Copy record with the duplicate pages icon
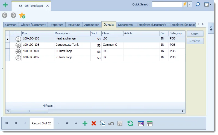This screenshot has width=218, height=135. [102, 123]
